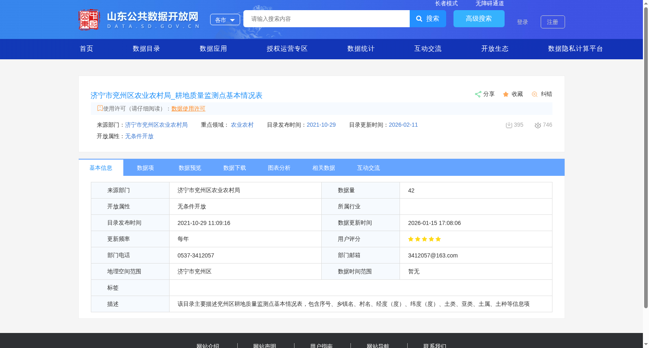Click the download count icon beside 395
Screen dimensions: 649x348
[509, 125]
